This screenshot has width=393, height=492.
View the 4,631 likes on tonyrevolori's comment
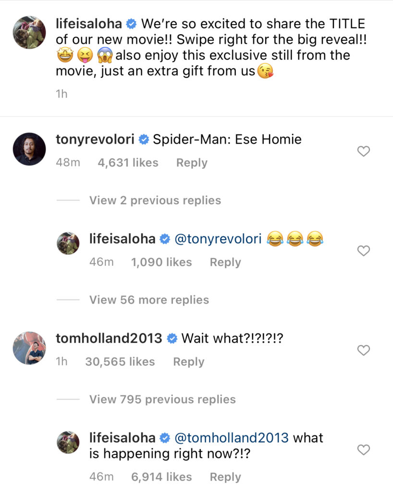128,163
